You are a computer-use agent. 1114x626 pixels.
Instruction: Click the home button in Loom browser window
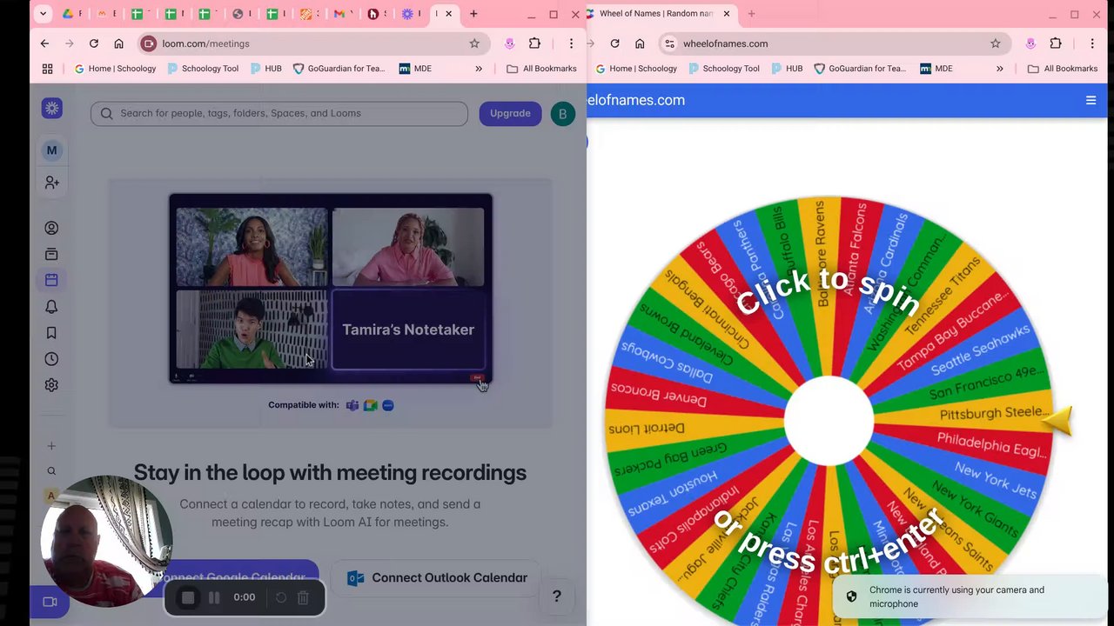click(119, 43)
